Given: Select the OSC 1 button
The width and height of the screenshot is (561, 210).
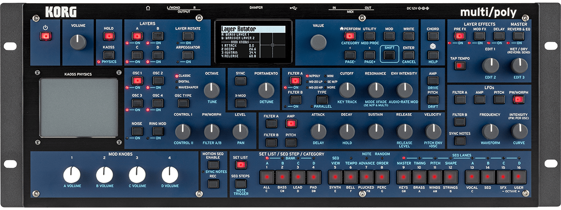Looking at the screenshot, I should [137, 80].
